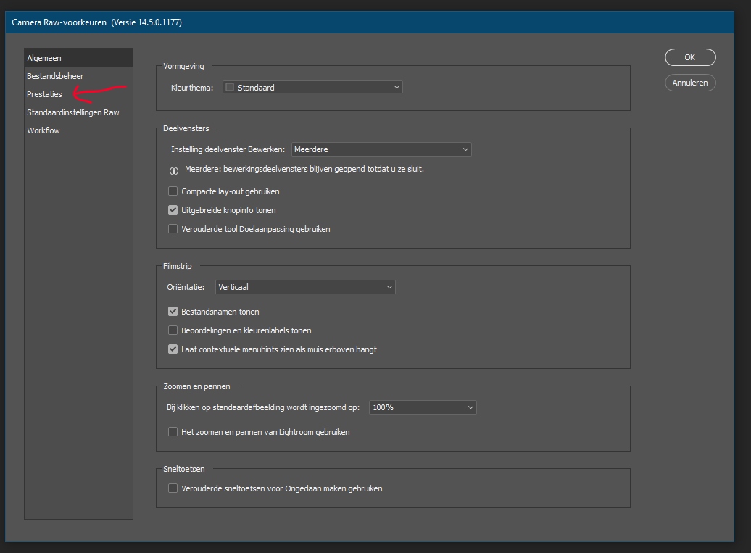Click the Annuleren button
This screenshot has height=553, width=751.
click(x=690, y=83)
